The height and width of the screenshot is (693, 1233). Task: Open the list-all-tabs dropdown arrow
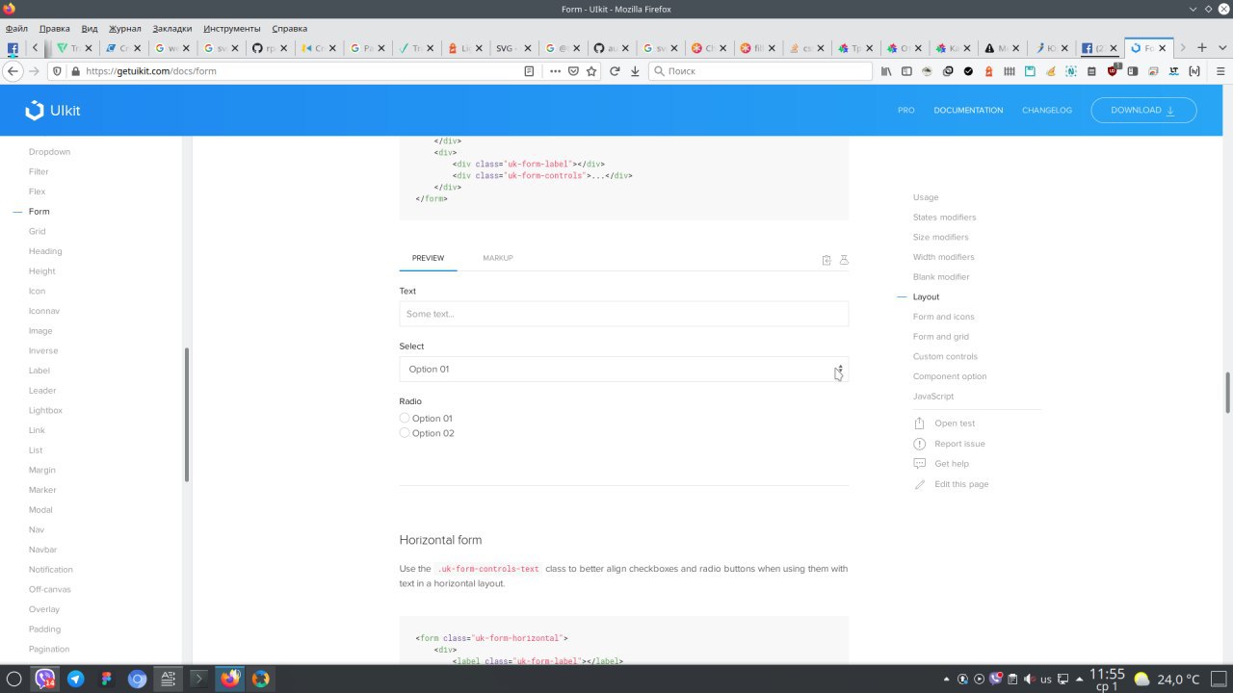coord(1220,48)
